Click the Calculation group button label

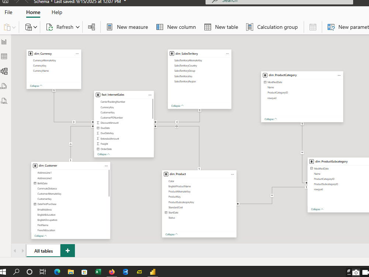[277, 27]
